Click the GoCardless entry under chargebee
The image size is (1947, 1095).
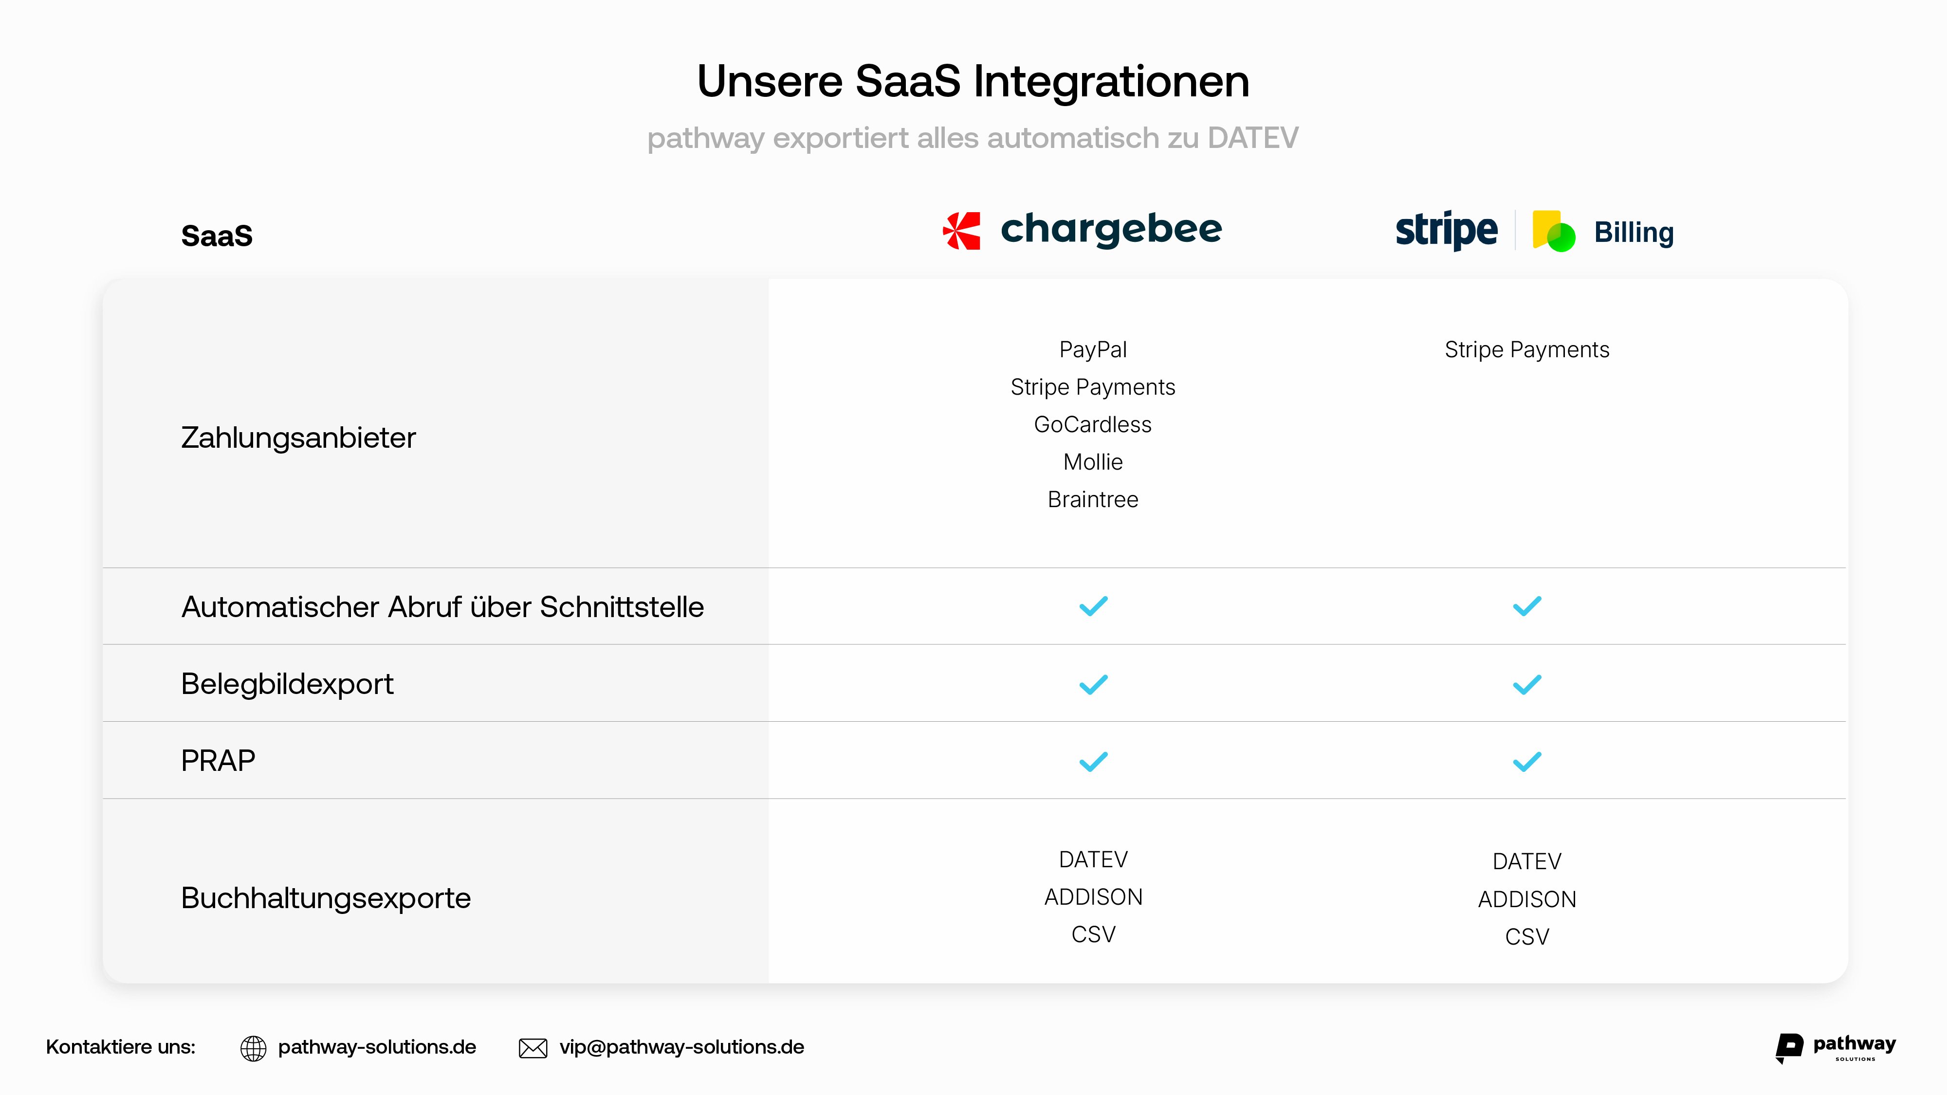(1093, 425)
